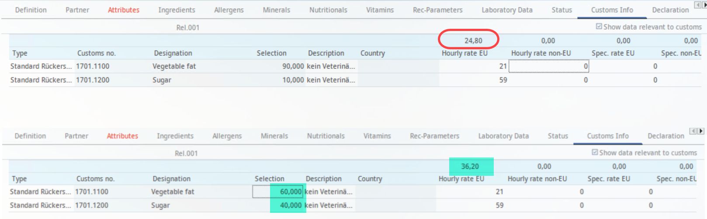
Task: Sort by Customs no. column in upper table
Action: point(97,53)
